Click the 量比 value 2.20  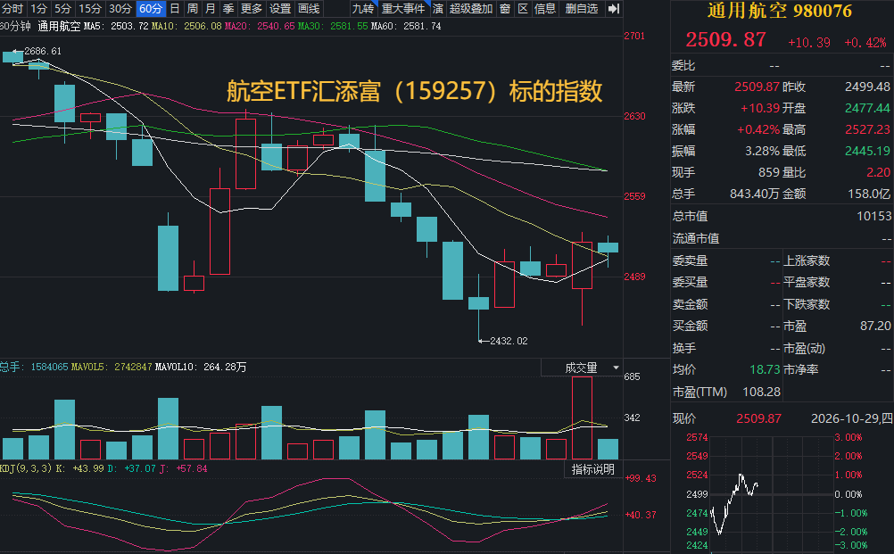(878, 172)
